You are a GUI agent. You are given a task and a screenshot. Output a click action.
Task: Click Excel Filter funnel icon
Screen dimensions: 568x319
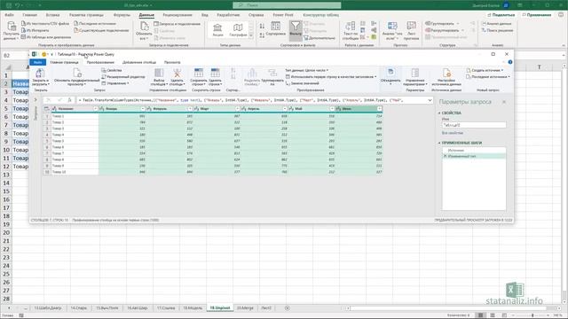click(x=296, y=27)
